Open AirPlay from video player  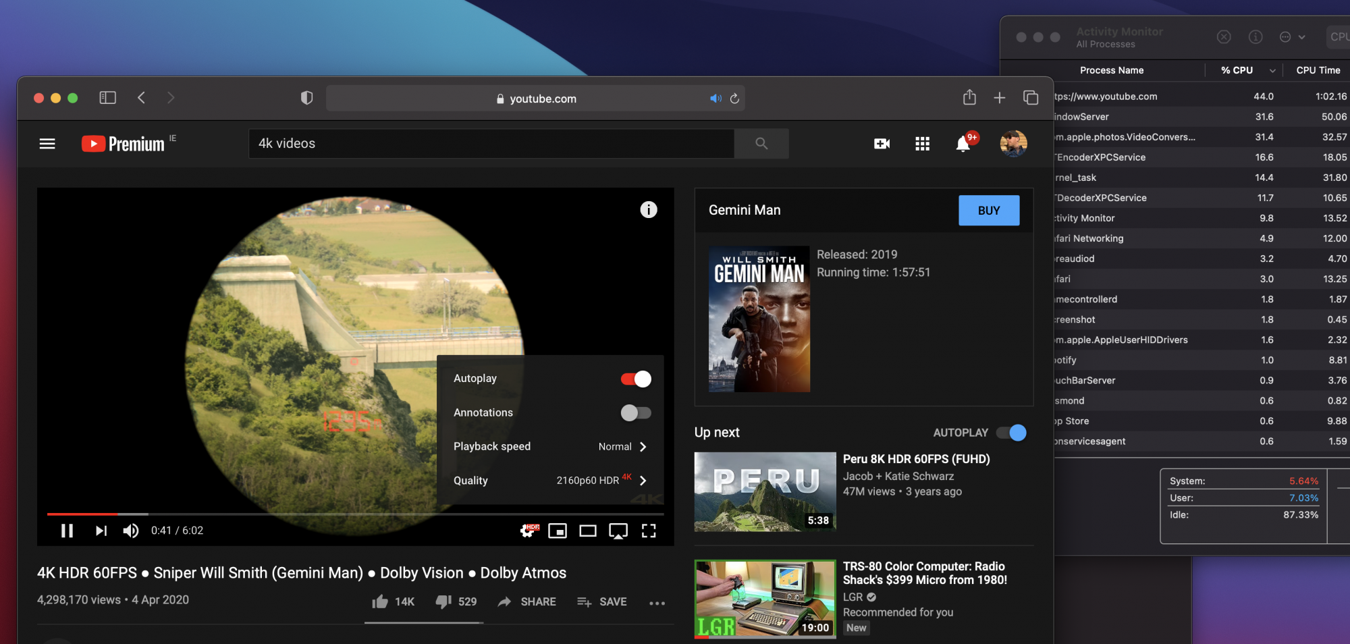point(618,531)
